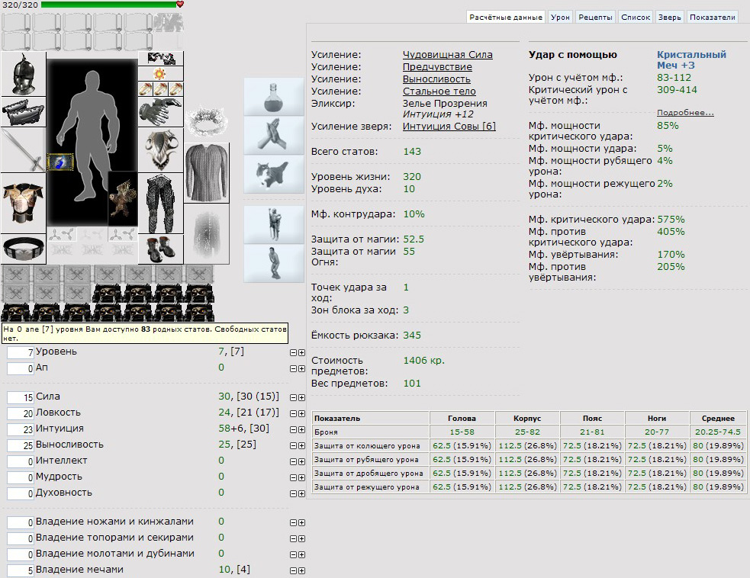The width and height of the screenshot is (750, 578).
Task: Increase Сила with its plus button
Action: (x=301, y=398)
